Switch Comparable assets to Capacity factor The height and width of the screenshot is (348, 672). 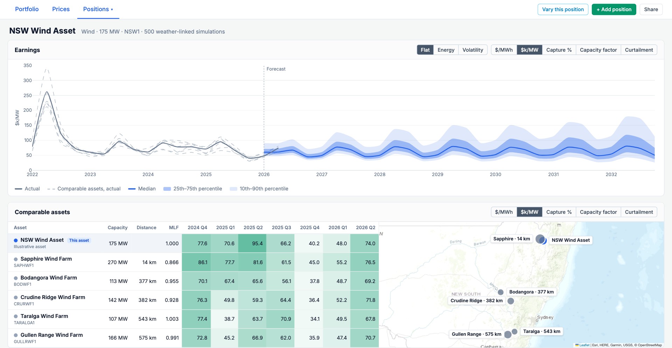point(598,212)
